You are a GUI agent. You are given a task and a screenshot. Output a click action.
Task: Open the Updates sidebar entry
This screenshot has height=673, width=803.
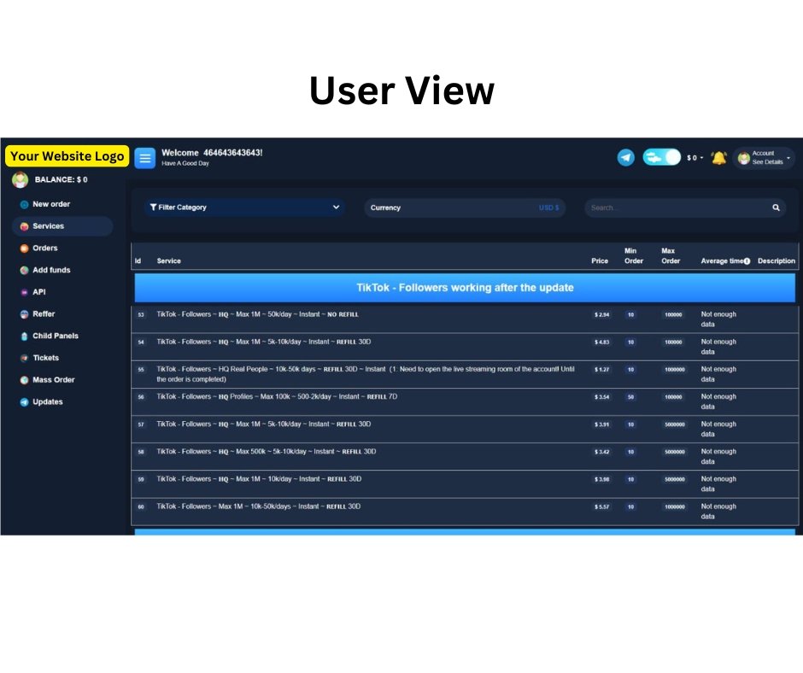coord(47,401)
